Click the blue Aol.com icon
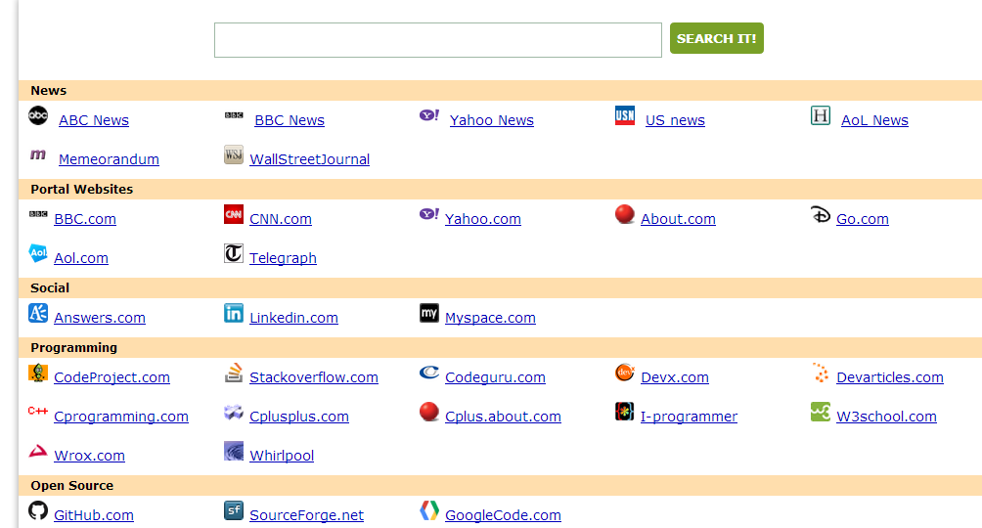 [x=38, y=253]
